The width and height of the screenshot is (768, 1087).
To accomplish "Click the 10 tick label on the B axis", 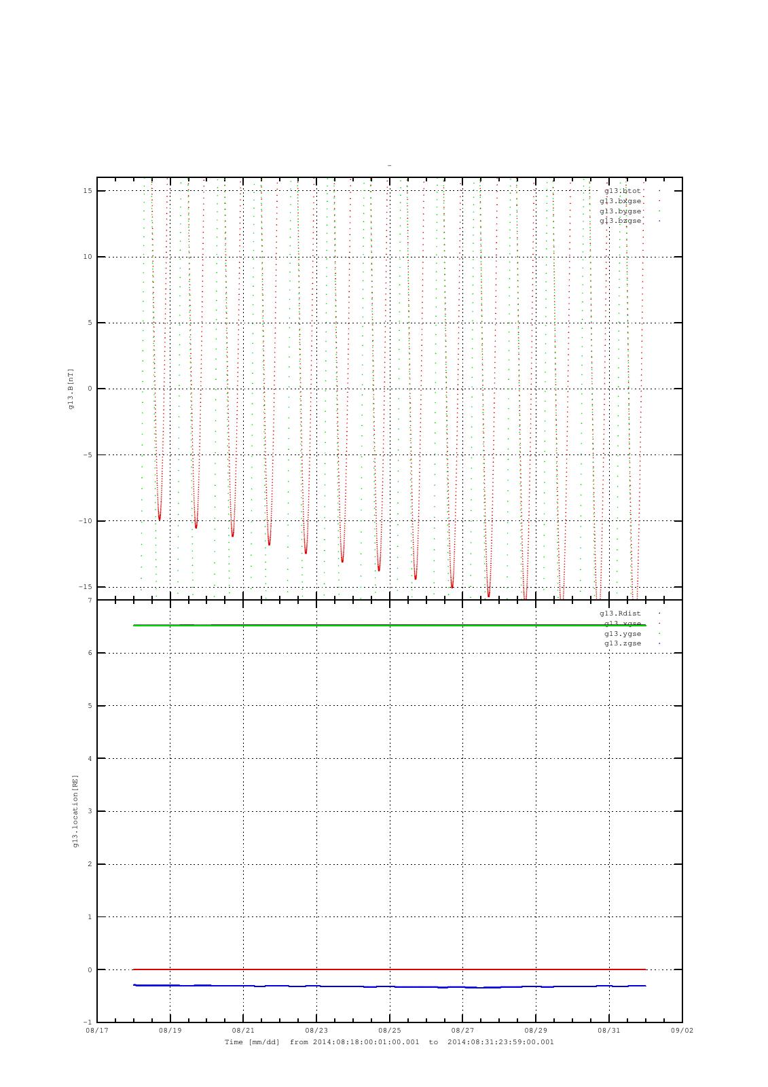I will point(88,257).
